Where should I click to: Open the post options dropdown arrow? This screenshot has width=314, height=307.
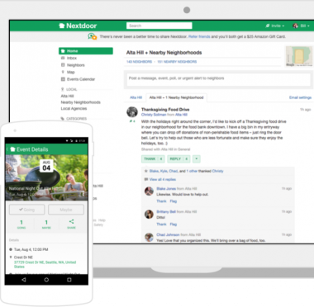point(197,158)
